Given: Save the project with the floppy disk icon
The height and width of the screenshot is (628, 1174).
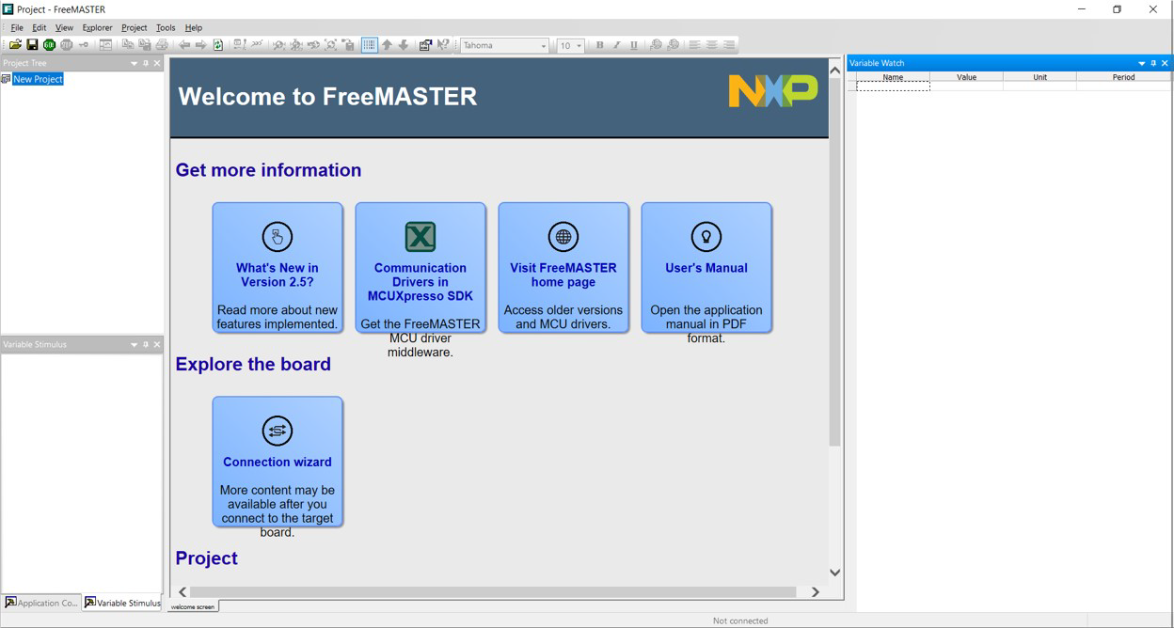Looking at the screenshot, I should pyautogui.click(x=32, y=45).
